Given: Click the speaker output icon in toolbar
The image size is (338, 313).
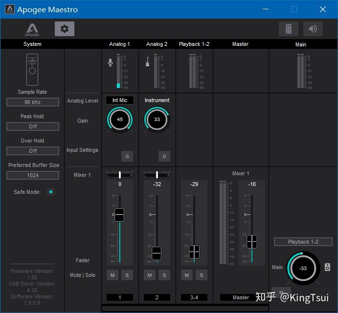Looking at the screenshot, I should (x=313, y=29).
